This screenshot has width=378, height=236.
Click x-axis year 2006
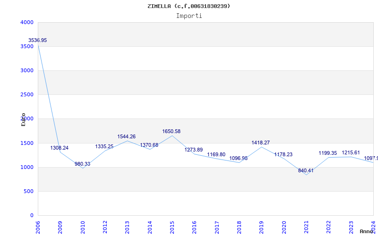[x=38, y=228]
